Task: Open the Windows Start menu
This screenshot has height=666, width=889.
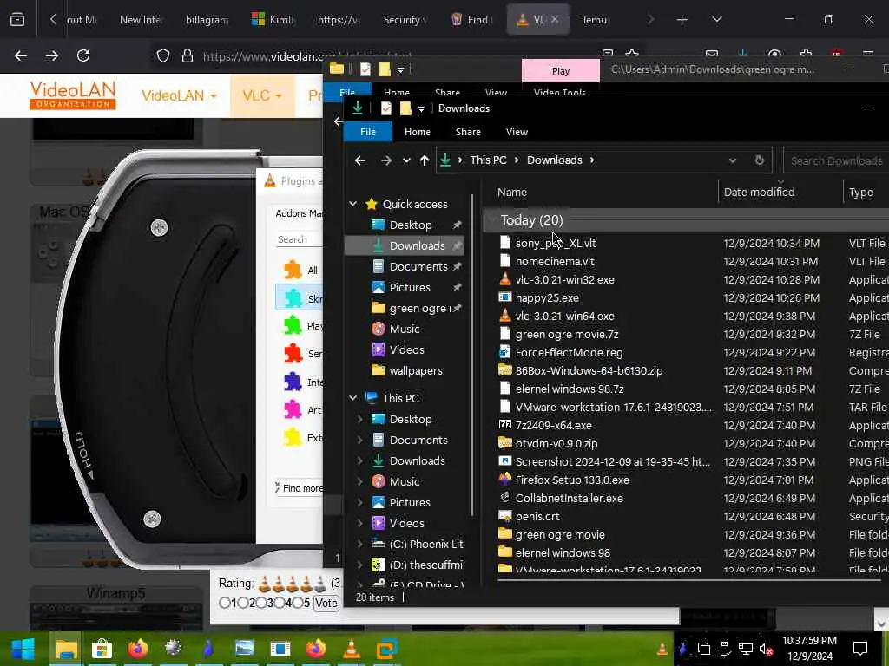Action: point(23,649)
